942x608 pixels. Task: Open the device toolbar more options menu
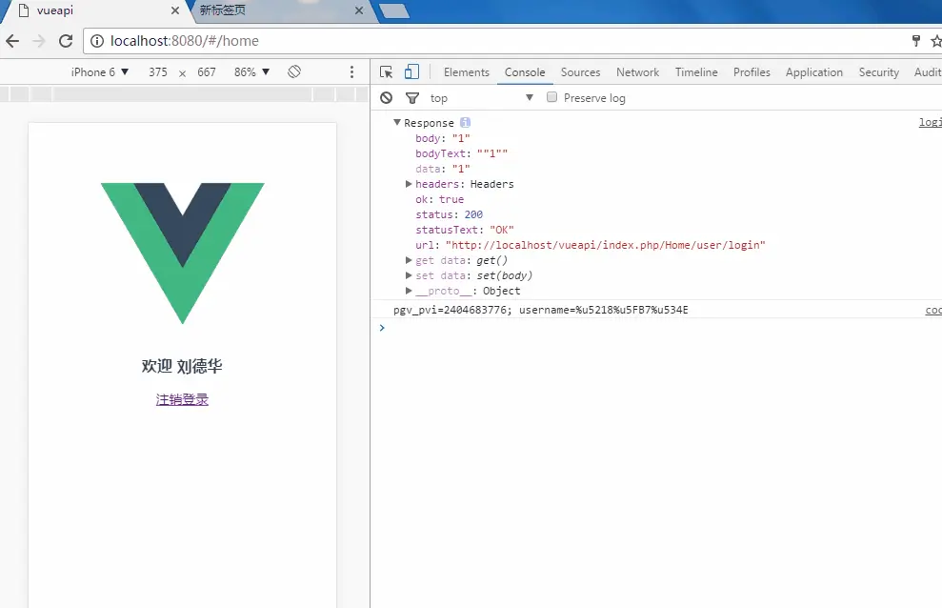(x=352, y=72)
